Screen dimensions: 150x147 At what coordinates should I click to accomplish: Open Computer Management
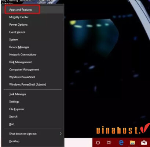32,69
